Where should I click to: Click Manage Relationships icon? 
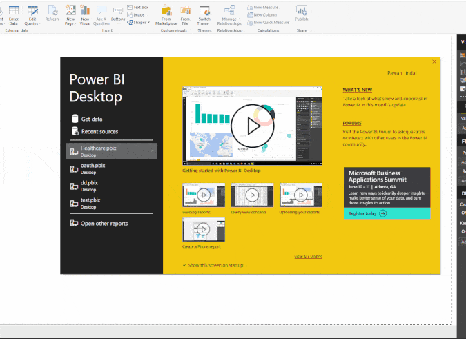[x=229, y=15]
